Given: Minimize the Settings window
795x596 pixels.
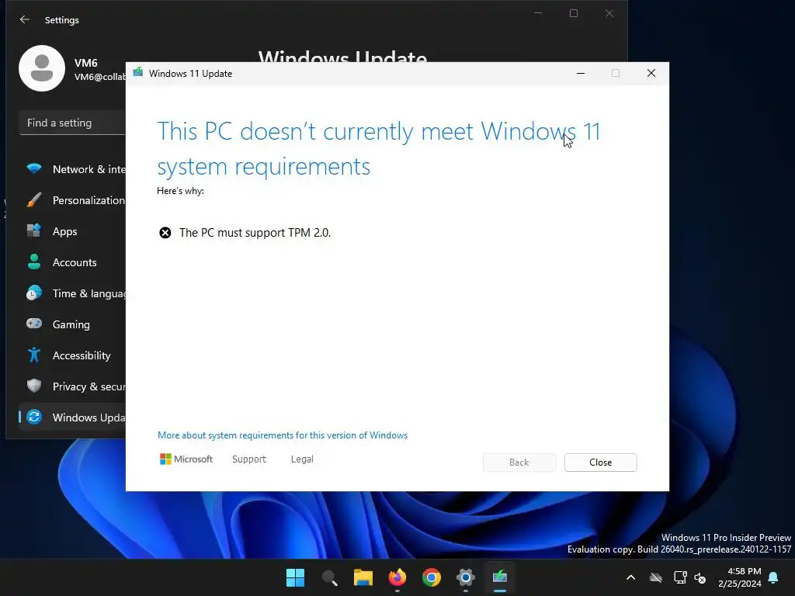Looking at the screenshot, I should pyautogui.click(x=538, y=14).
